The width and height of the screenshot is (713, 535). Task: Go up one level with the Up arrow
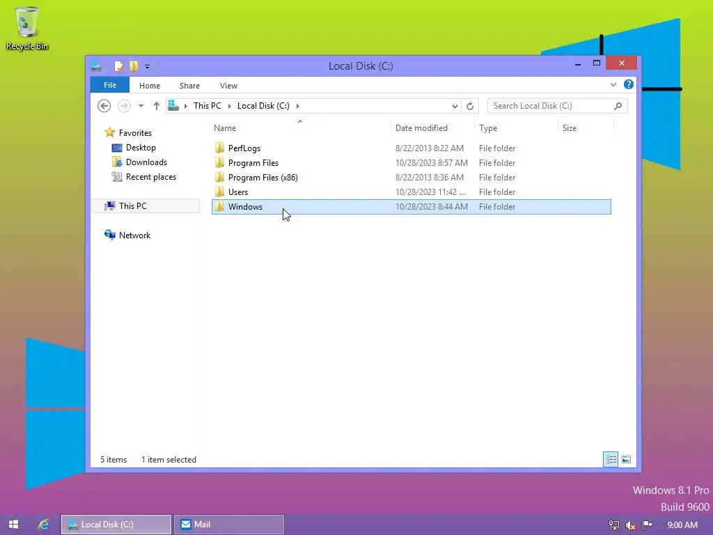(x=157, y=106)
